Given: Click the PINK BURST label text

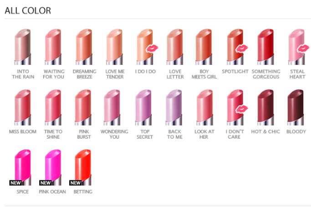Looking at the screenshot, I should pos(84,134).
